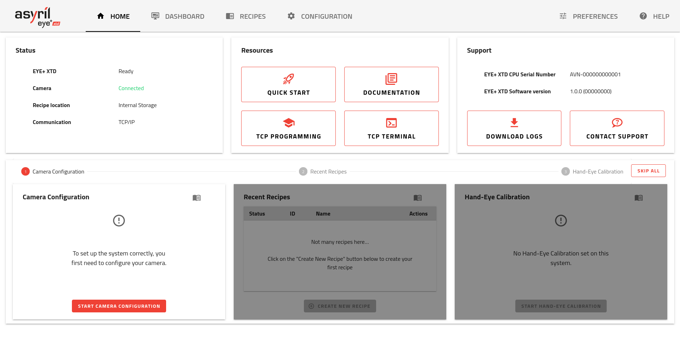Click the dashboard monitor icon

coord(155,16)
